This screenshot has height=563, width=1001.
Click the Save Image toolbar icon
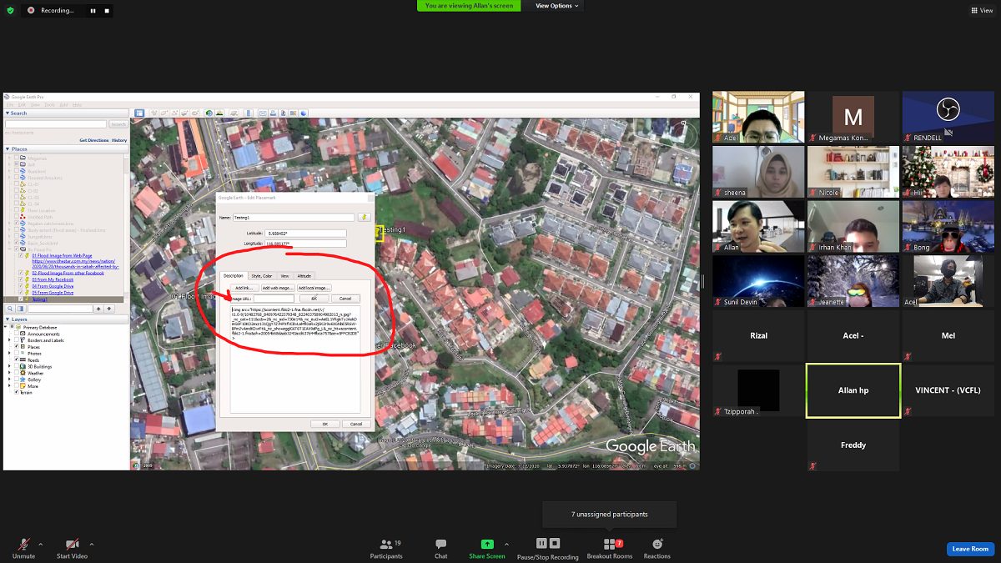pyautogui.click(x=282, y=113)
